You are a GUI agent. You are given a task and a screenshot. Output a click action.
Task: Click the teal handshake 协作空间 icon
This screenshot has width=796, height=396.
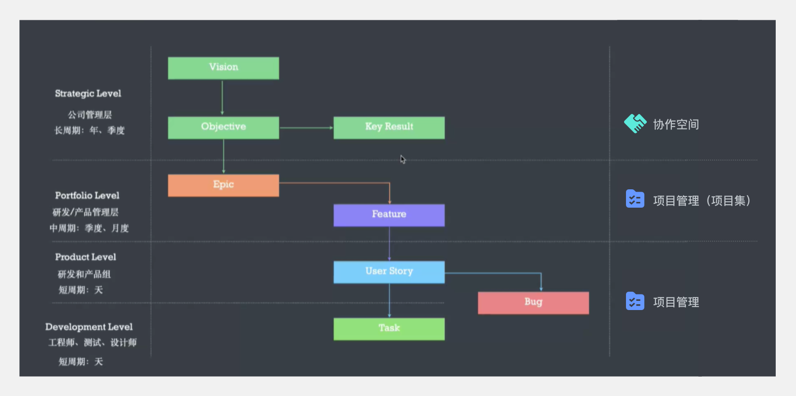pos(635,124)
